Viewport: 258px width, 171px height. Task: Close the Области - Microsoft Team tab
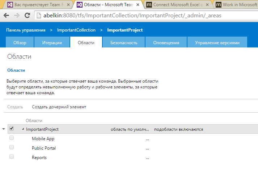[138, 5]
